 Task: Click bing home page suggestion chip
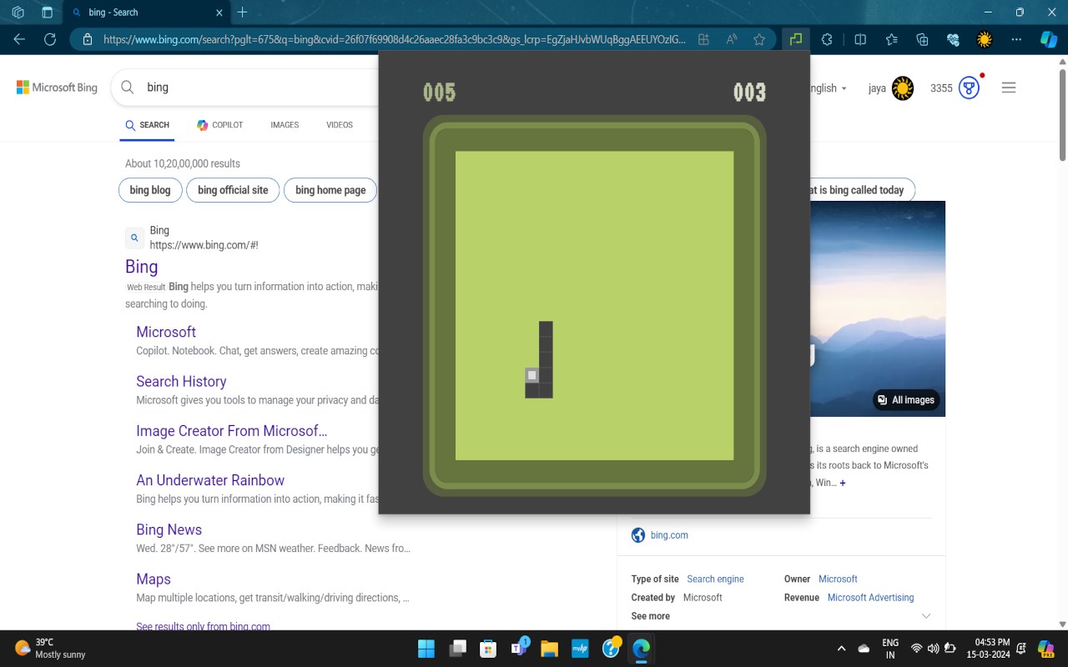(x=330, y=190)
